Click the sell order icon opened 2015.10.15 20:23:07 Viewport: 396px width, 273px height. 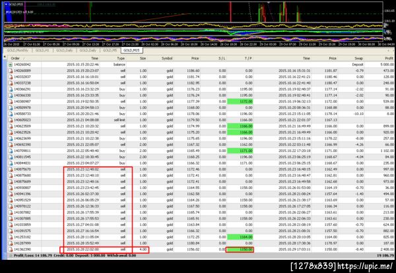point(11,71)
